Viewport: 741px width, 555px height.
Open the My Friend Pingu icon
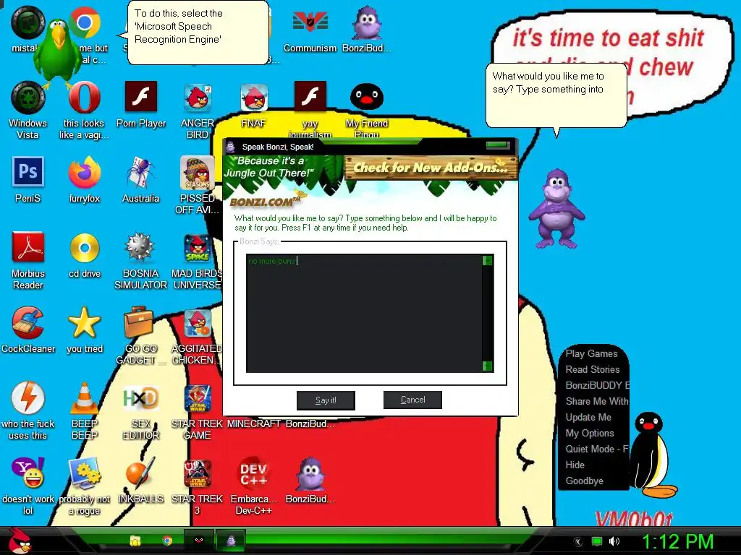pyautogui.click(x=367, y=97)
